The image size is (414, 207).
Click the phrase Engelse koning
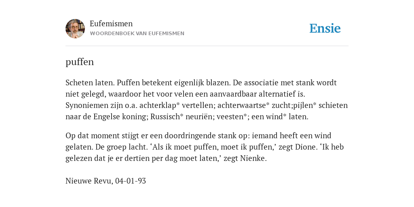(120, 117)
